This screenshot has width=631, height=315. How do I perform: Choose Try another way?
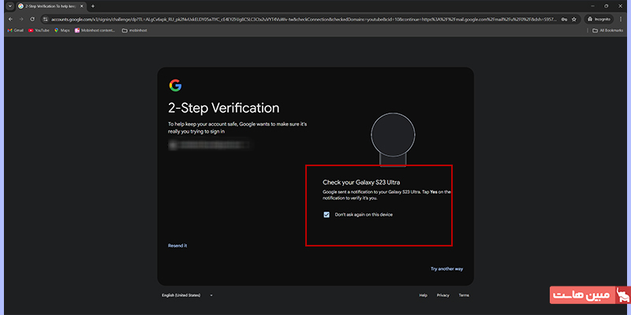coord(446,269)
